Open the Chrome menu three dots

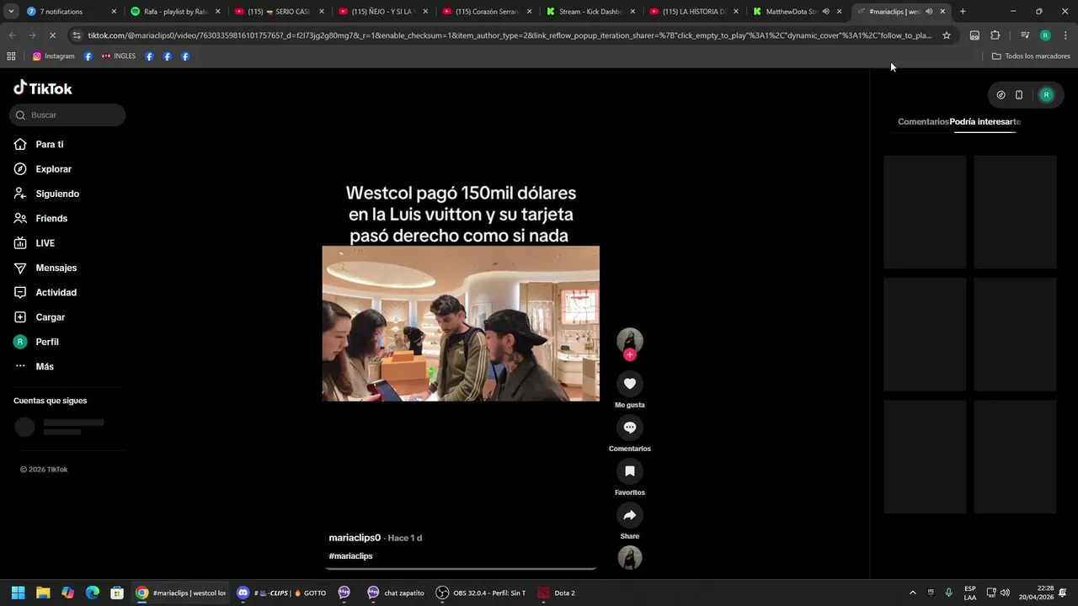coord(1065,35)
